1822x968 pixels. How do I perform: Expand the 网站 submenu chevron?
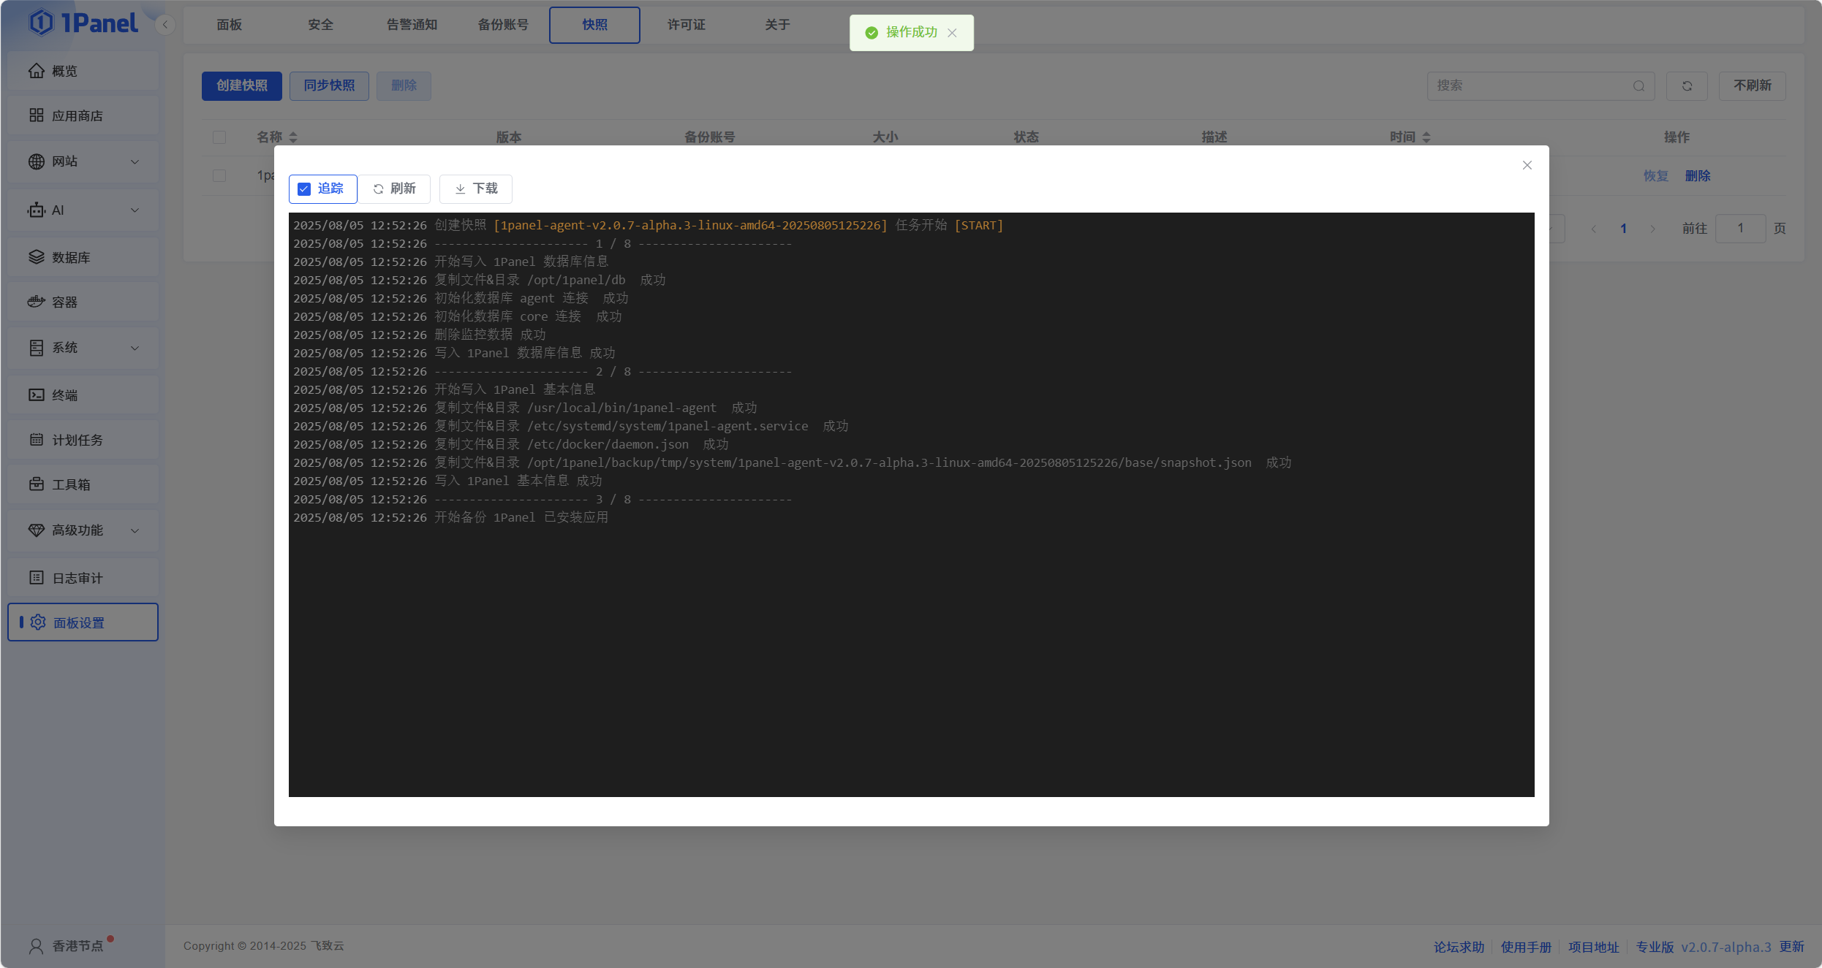[135, 161]
